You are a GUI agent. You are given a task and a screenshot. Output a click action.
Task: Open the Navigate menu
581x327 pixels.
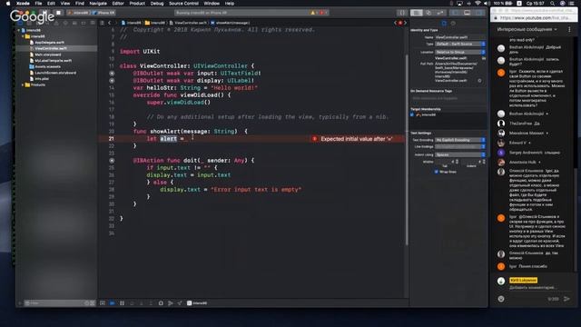click(x=98, y=4)
